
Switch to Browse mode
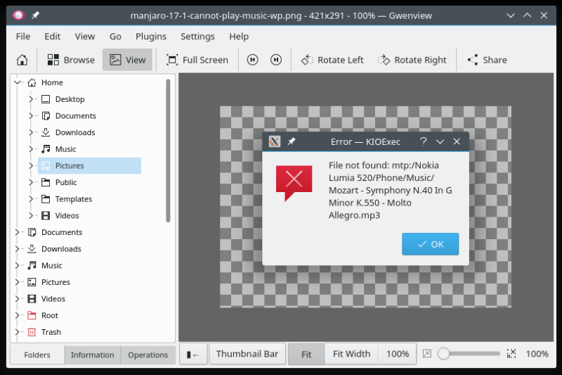71,60
